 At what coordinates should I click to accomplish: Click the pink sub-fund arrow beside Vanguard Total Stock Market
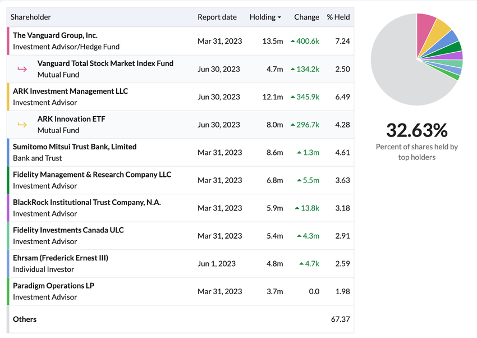22,69
